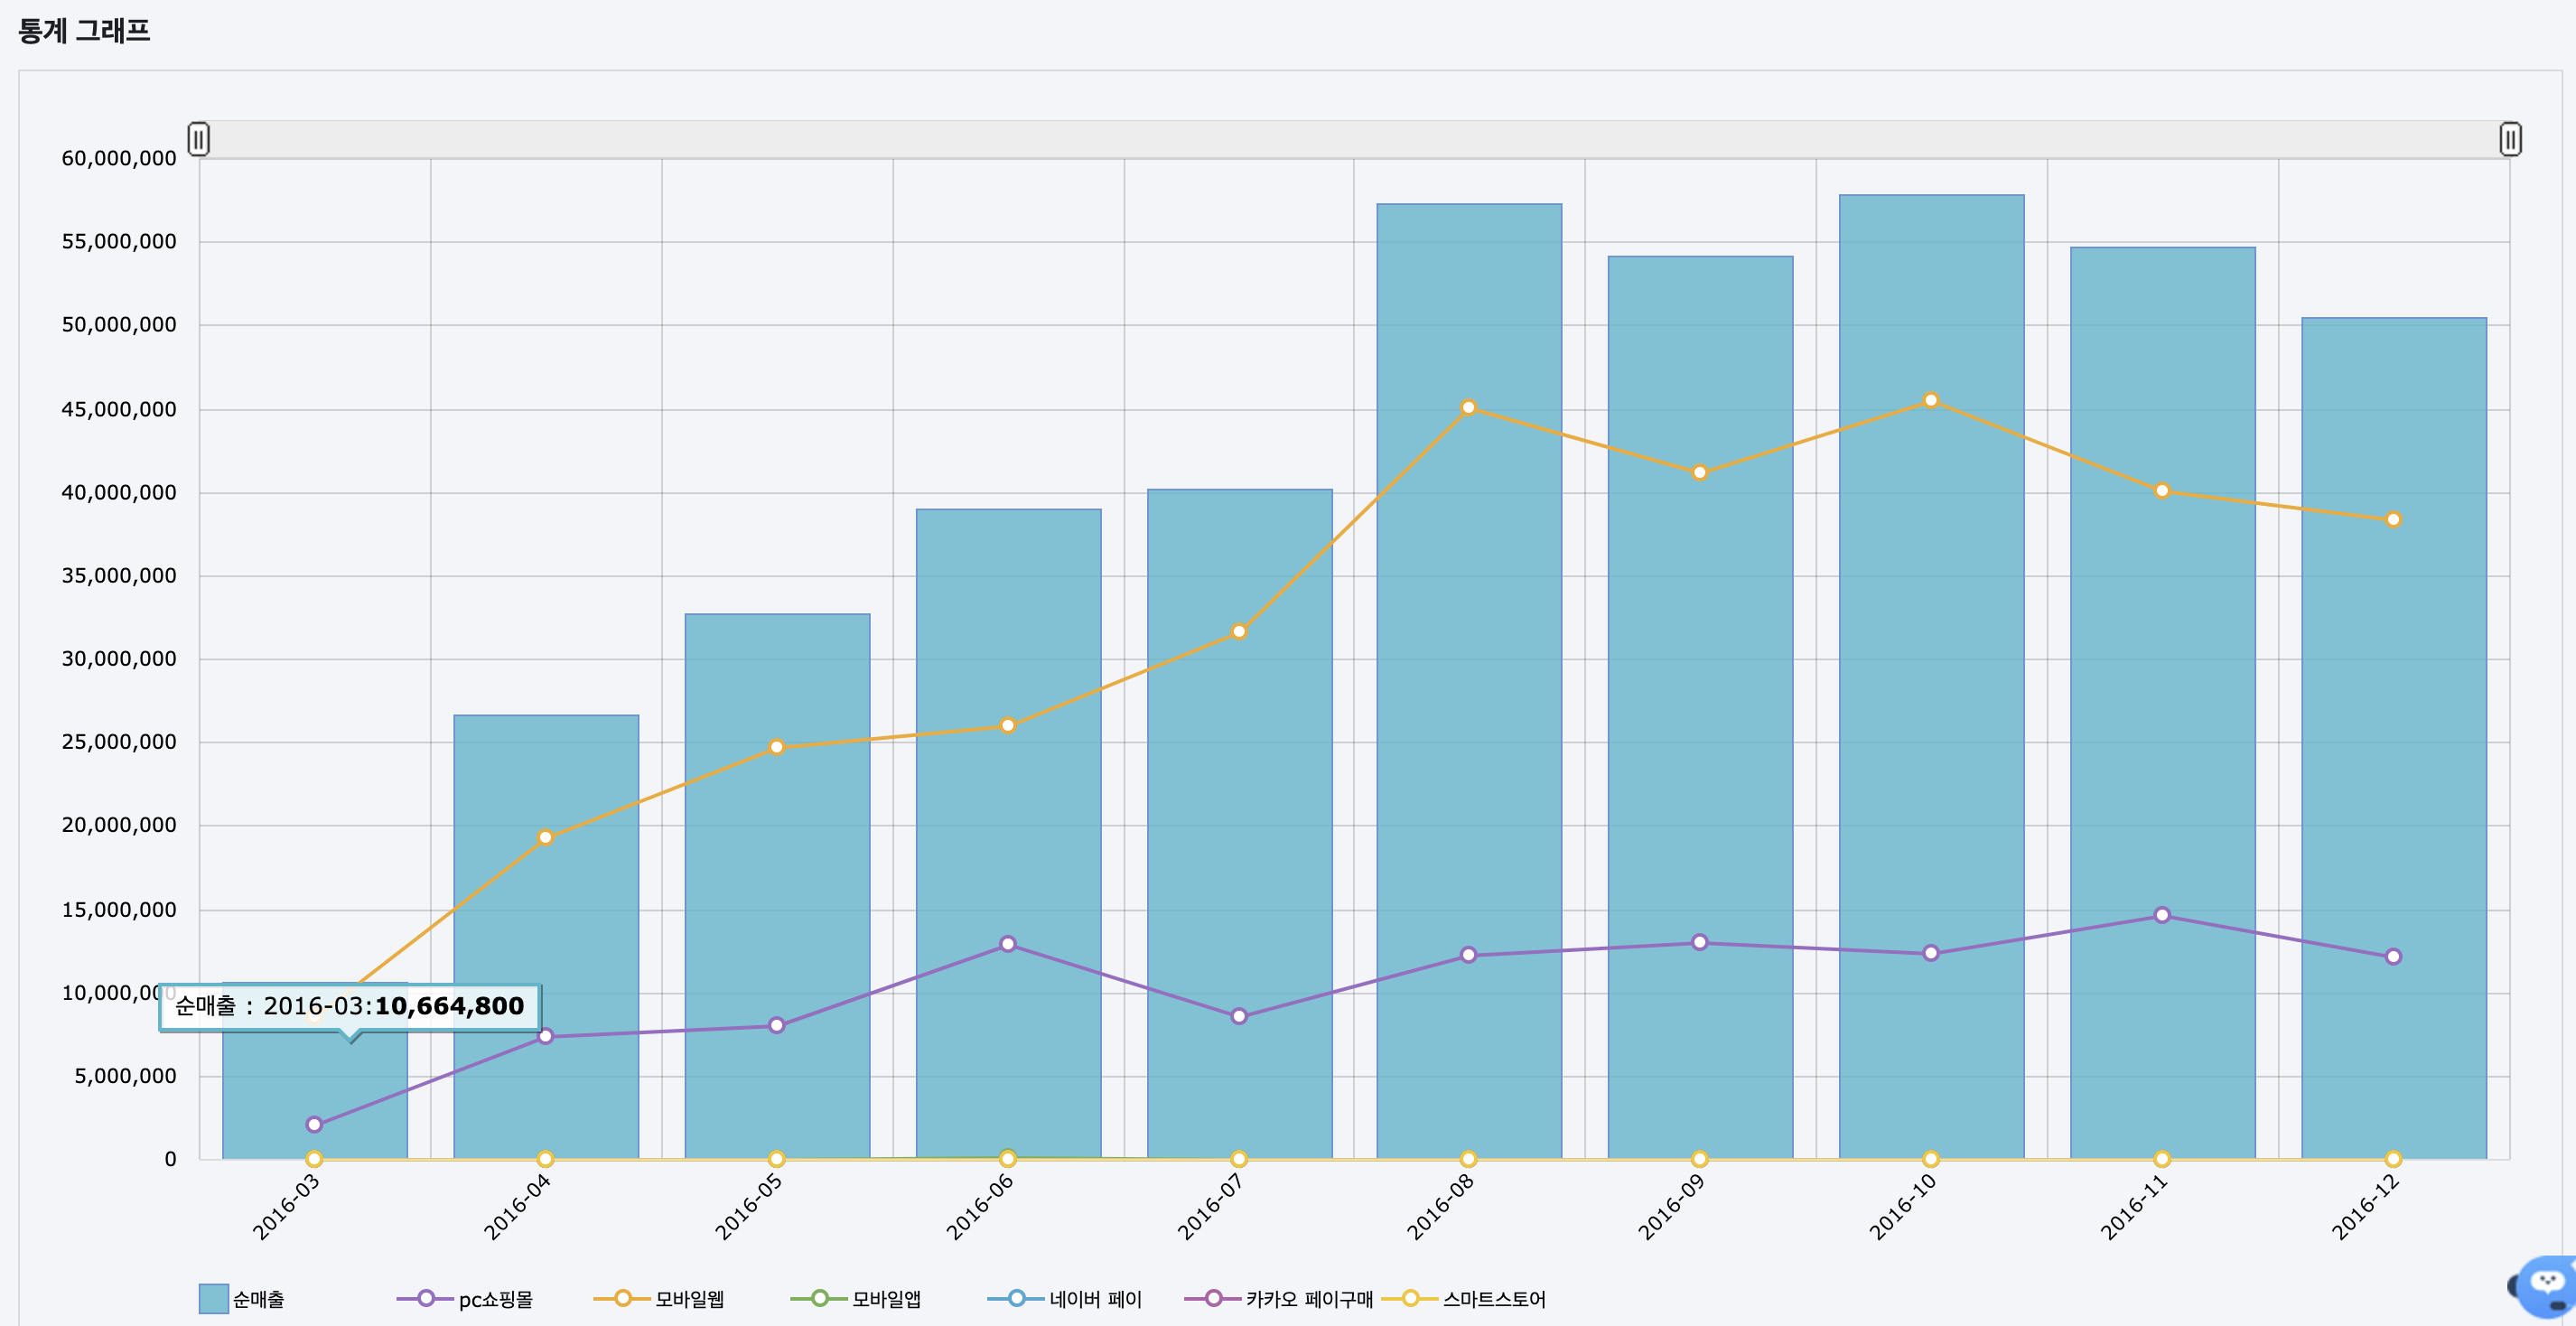The height and width of the screenshot is (1326, 2576).
Task: Click the 순매출 2016-03 tooltip
Action: pyautogui.click(x=350, y=1007)
